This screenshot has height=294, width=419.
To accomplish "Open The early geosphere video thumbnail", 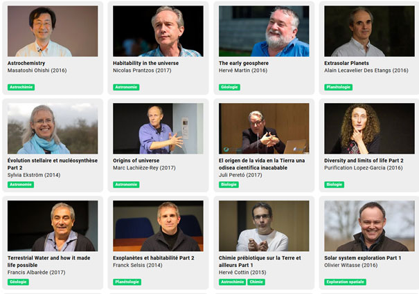I will [x=264, y=31].
